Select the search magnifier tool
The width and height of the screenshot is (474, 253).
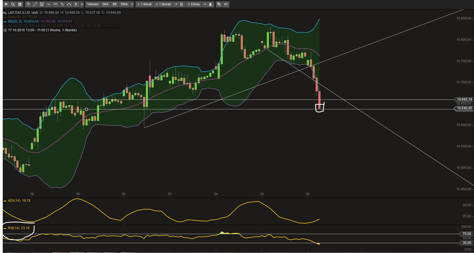pos(13,4)
